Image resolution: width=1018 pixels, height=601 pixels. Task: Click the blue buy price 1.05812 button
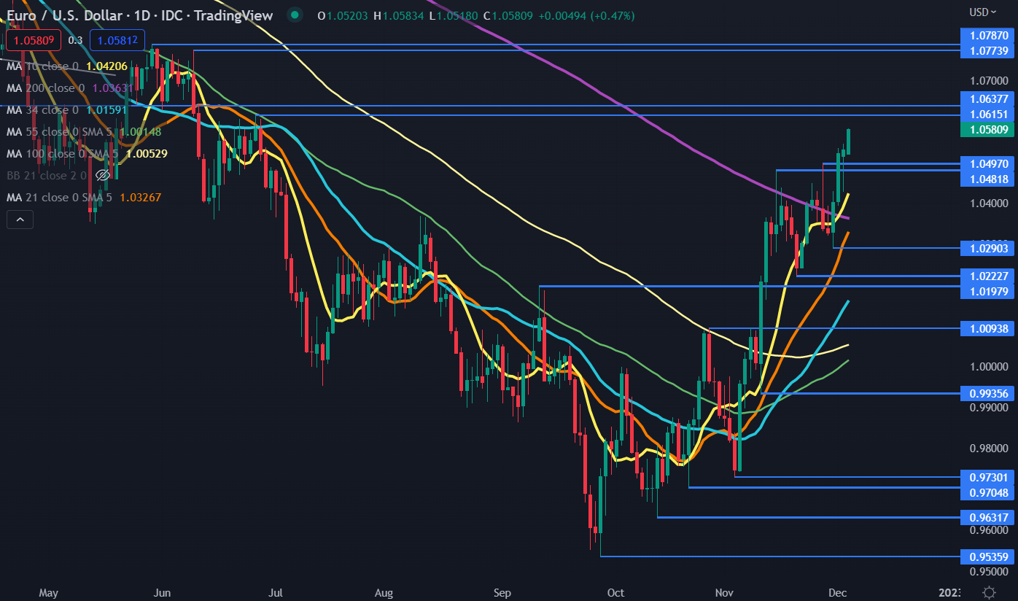[x=117, y=40]
